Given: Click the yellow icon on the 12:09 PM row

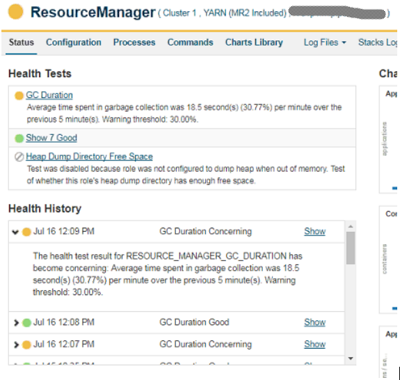Looking at the screenshot, I should [26, 232].
